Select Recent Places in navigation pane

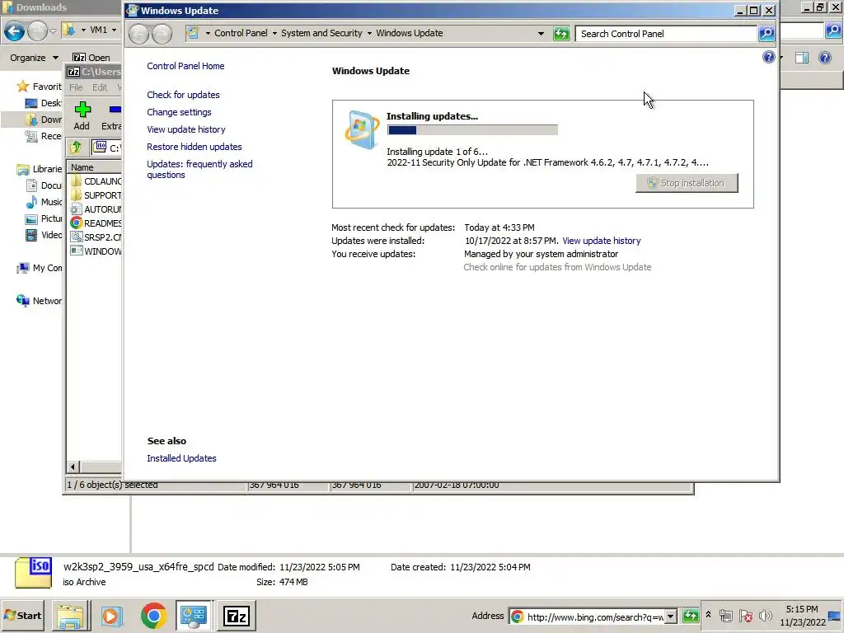[x=44, y=136]
